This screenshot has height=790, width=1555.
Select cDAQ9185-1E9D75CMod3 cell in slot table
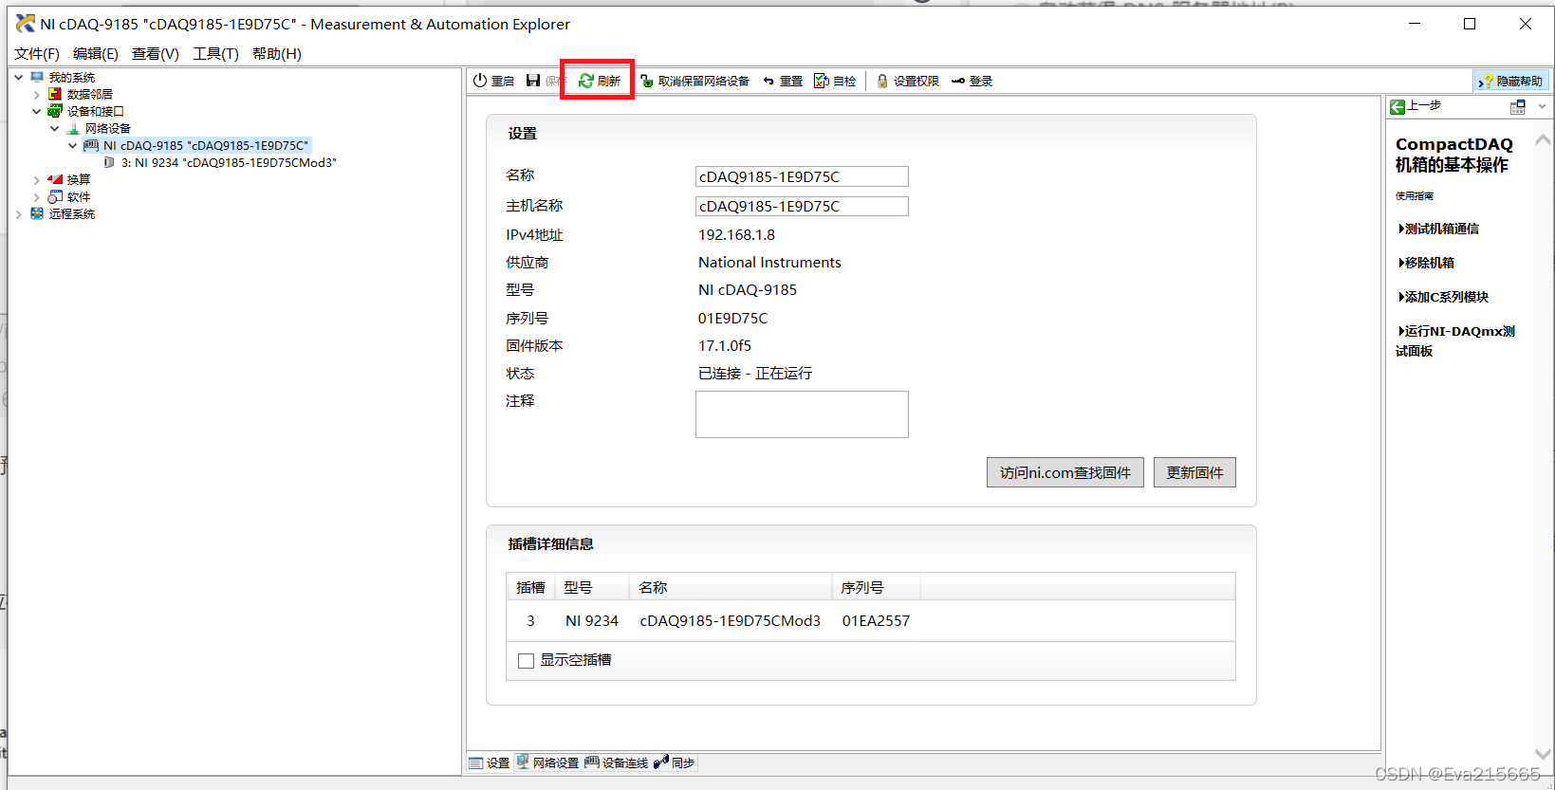click(730, 621)
